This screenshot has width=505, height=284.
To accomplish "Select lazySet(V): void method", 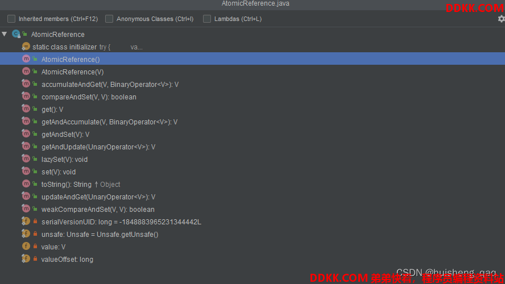I will tap(252, 159).
